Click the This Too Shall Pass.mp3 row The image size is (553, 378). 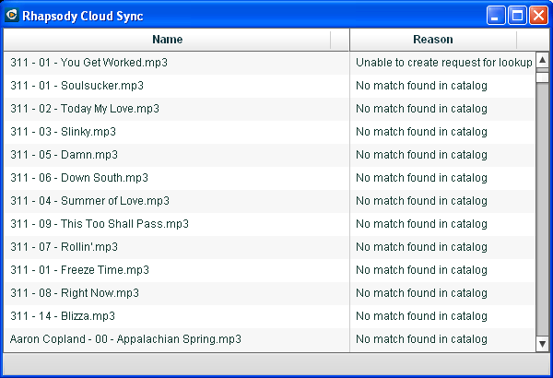[100, 224]
